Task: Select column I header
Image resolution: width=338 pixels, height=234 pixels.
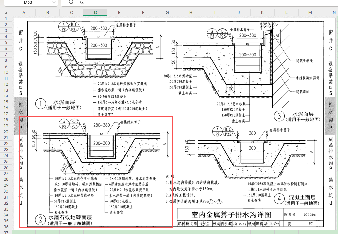Action: pyautogui.click(x=215, y=13)
